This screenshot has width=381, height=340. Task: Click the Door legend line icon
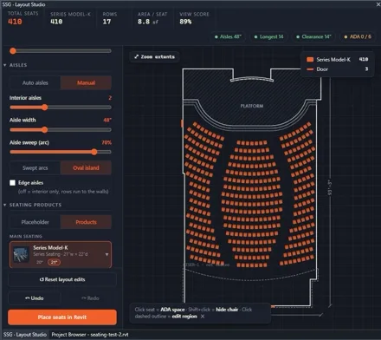pyautogui.click(x=310, y=69)
